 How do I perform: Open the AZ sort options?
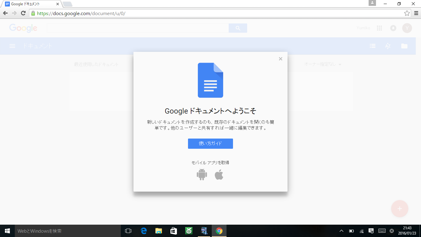point(388,46)
